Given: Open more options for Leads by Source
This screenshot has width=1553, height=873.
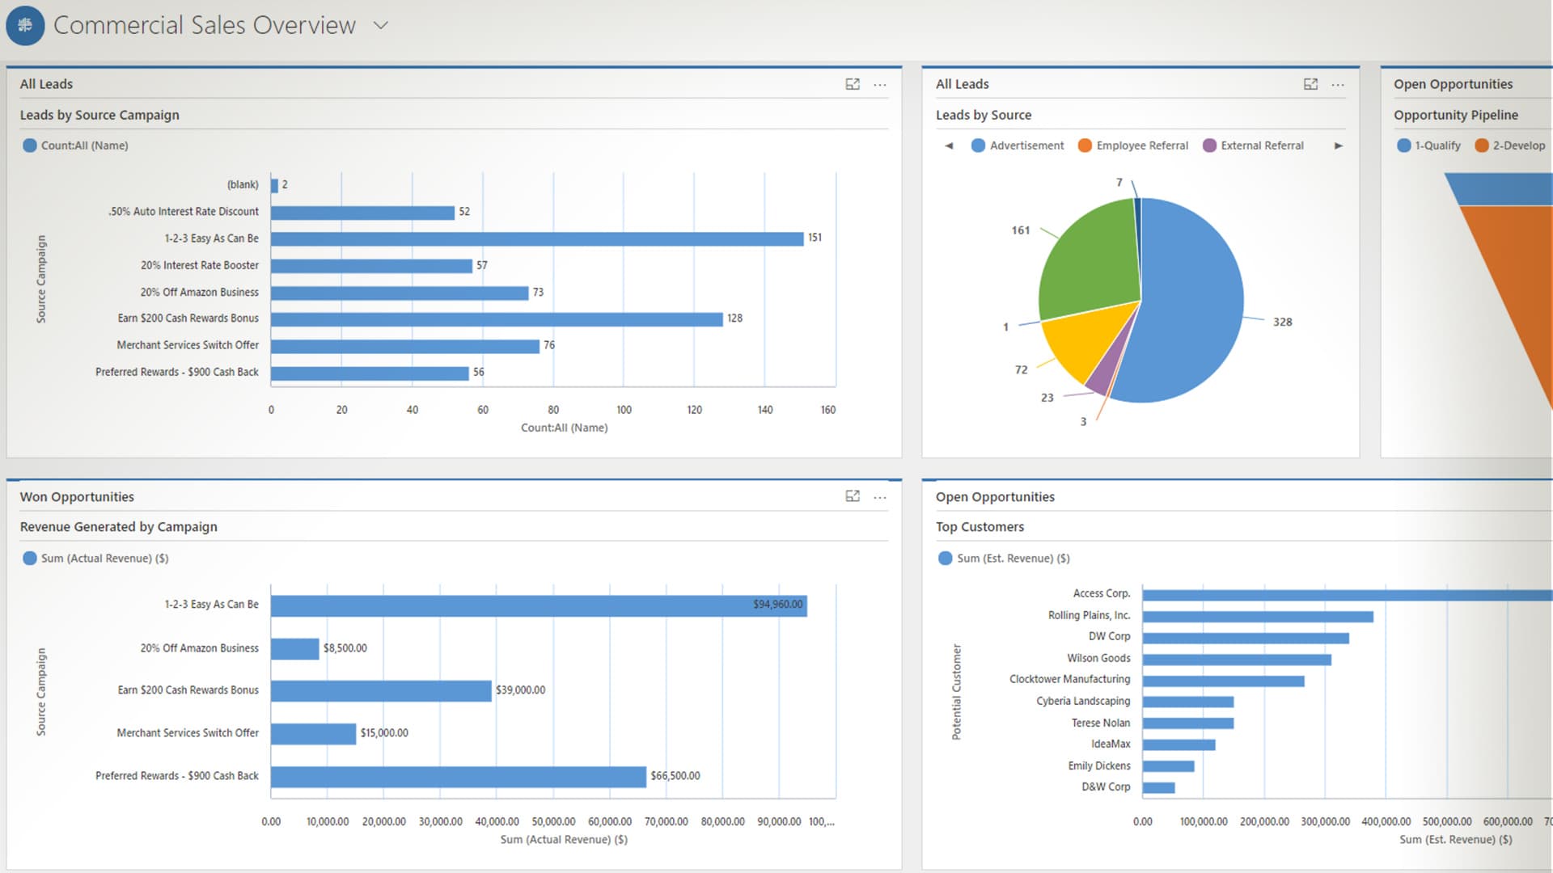Looking at the screenshot, I should [x=1338, y=84].
